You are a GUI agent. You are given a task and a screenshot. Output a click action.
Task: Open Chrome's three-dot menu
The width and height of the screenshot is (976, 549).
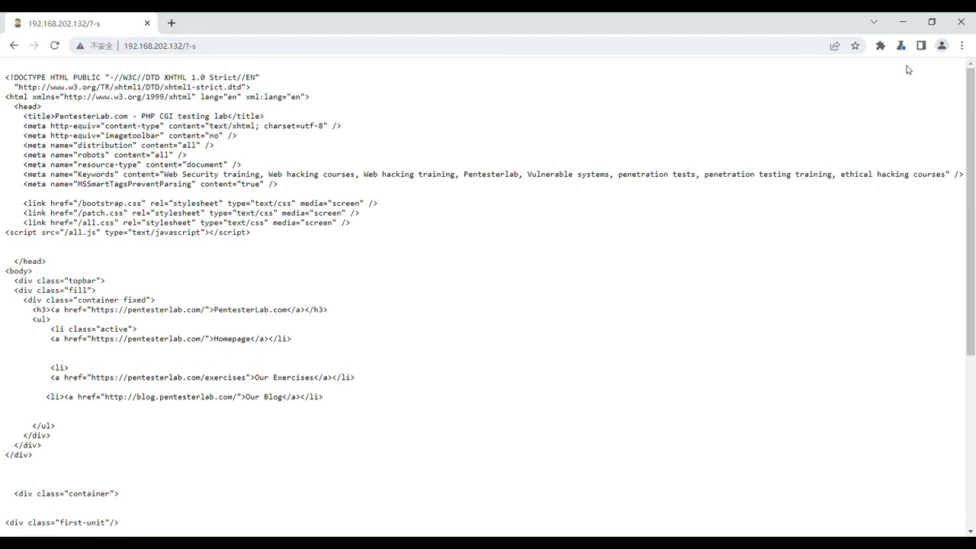(962, 46)
